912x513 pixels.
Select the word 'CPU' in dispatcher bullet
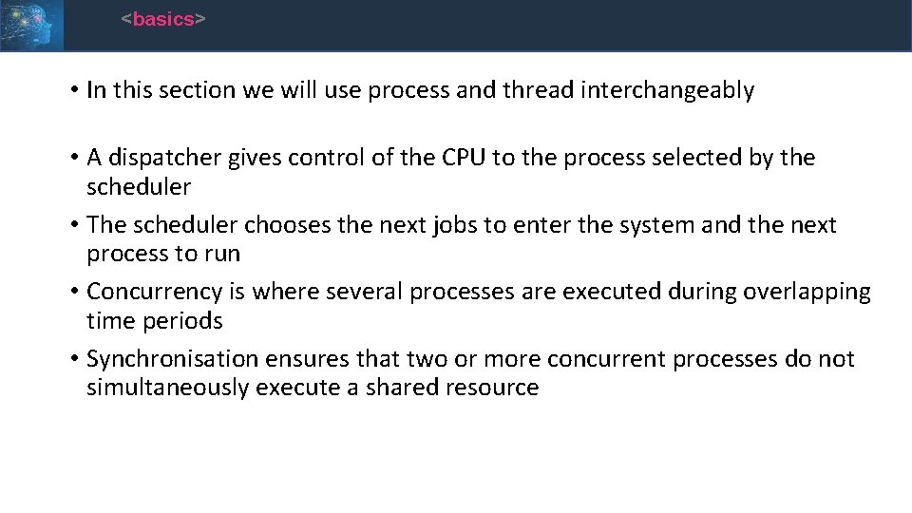(463, 157)
